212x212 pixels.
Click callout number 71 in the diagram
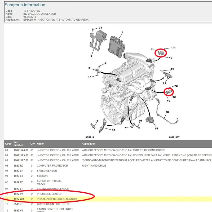pyautogui.click(x=174, y=48)
